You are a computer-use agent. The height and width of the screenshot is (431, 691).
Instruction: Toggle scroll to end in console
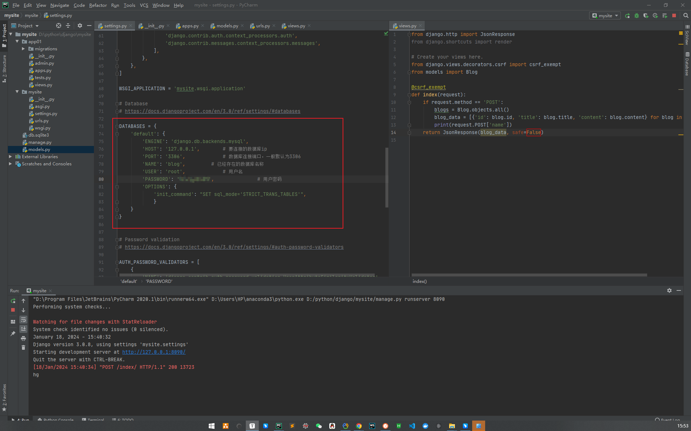[23, 329]
